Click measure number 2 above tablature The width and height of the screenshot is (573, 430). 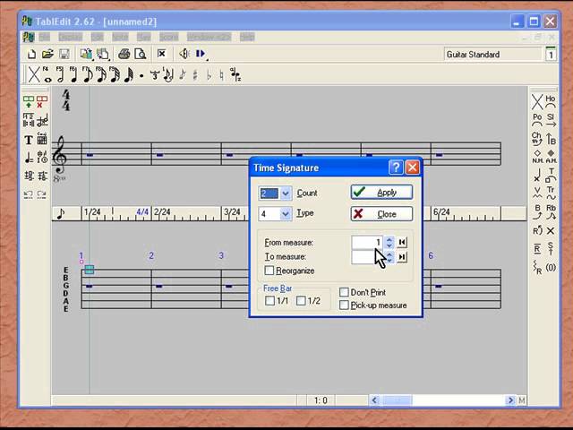pyautogui.click(x=151, y=255)
